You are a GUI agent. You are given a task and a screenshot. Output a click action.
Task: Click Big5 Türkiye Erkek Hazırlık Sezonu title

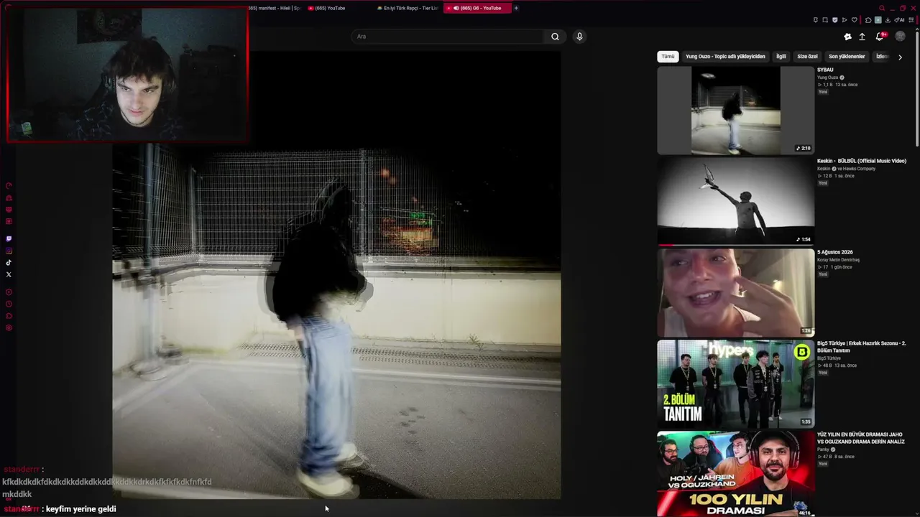(x=862, y=347)
